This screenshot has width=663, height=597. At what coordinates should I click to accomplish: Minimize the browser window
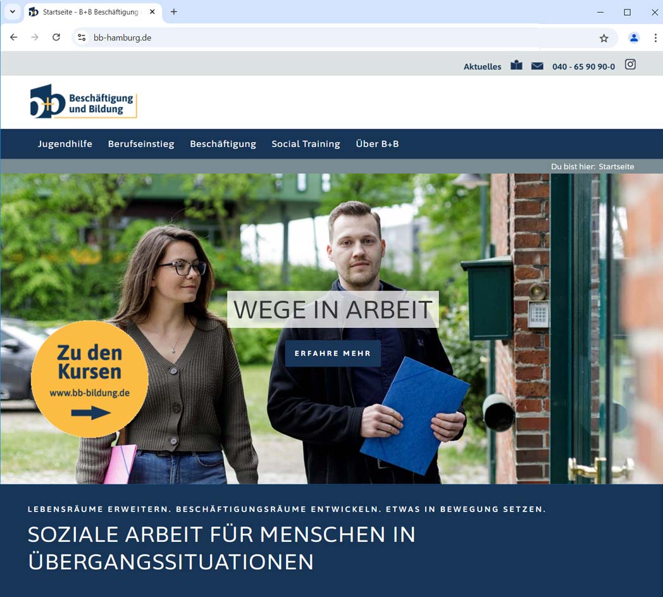click(x=600, y=12)
